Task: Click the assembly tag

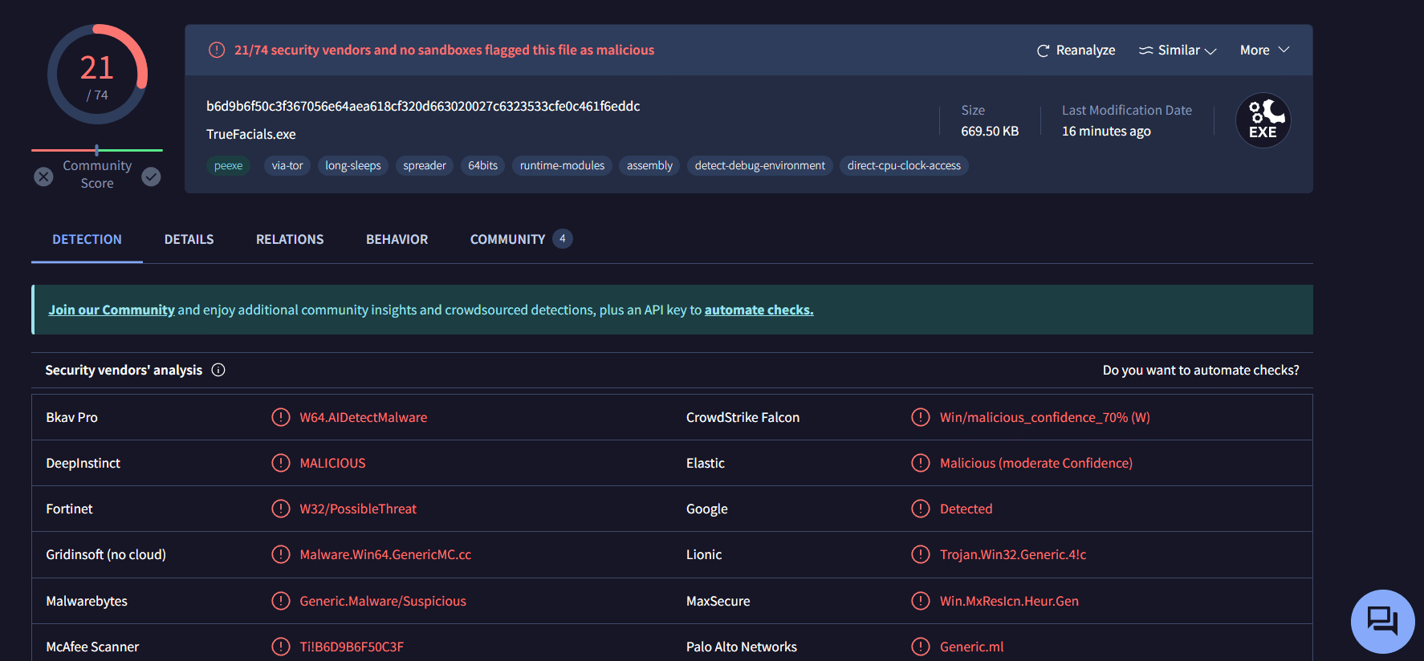Action: [649, 166]
